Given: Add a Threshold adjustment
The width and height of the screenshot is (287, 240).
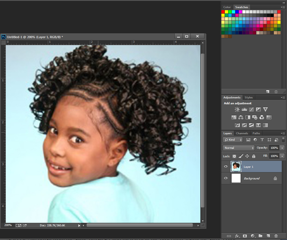Looking at the screenshot, I should coord(251,125).
